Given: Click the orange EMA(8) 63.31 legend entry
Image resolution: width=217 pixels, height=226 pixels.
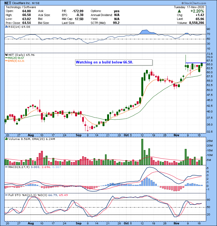Looking at the screenshot, I should click(15, 61).
